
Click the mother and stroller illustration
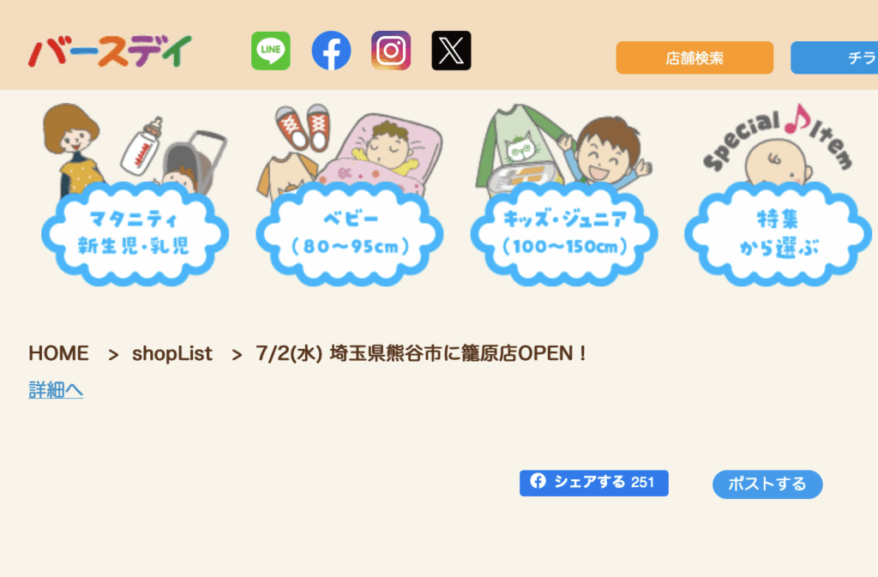(135, 147)
